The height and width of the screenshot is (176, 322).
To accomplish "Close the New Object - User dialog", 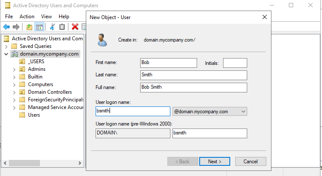I will 264,17.
